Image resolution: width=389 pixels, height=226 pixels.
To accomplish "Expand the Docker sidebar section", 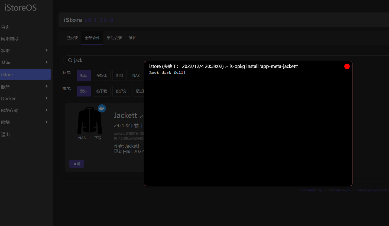I will (25, 98).
